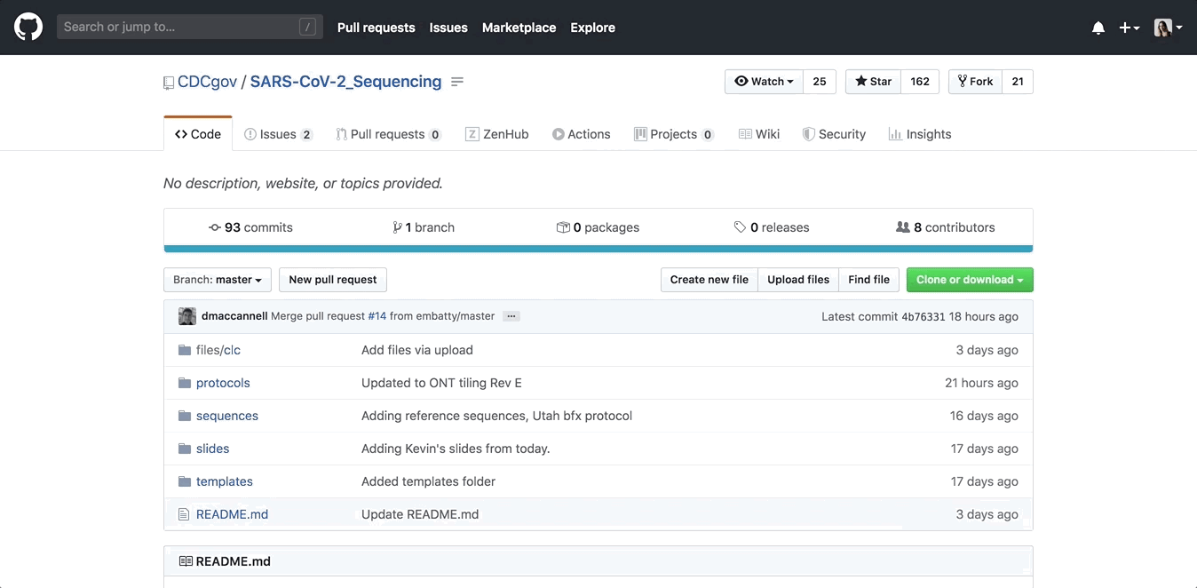The width and height of the screenshot is (1197, 588).
Task: Open Pull requests in the top navigation
Action: [377, 28]
